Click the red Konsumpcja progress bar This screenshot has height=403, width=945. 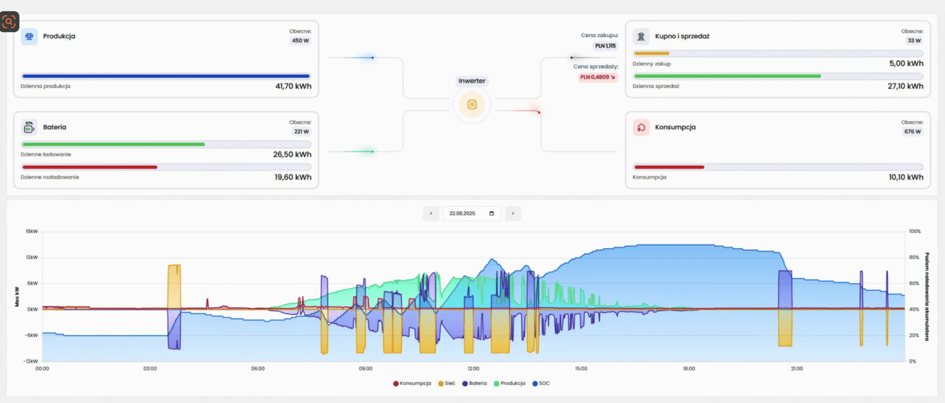(x=778, y=167)
